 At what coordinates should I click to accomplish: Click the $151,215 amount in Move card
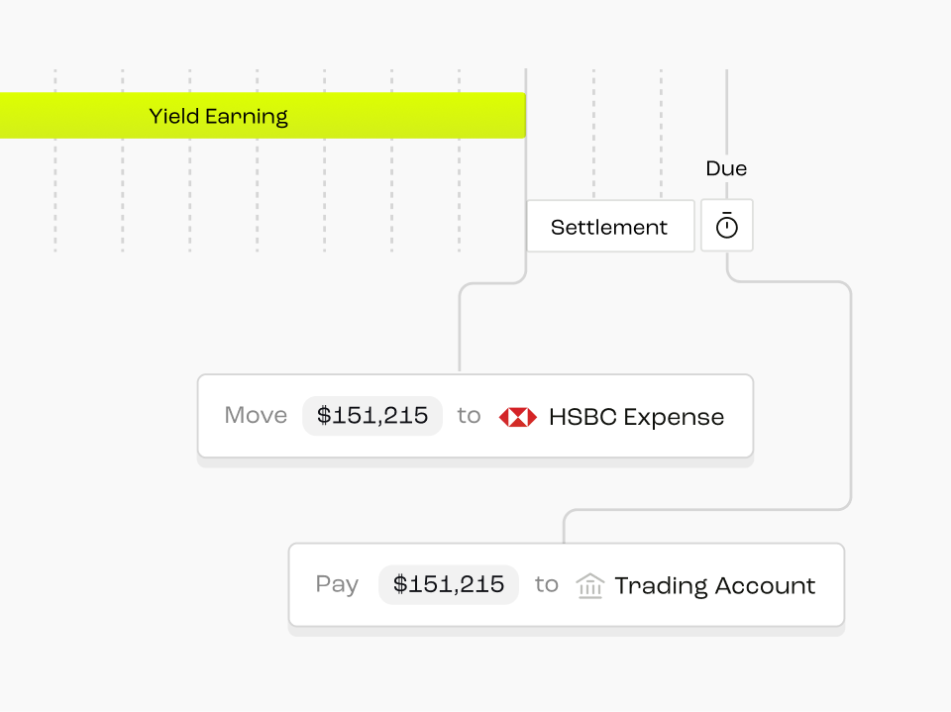(x=372, y=416)
